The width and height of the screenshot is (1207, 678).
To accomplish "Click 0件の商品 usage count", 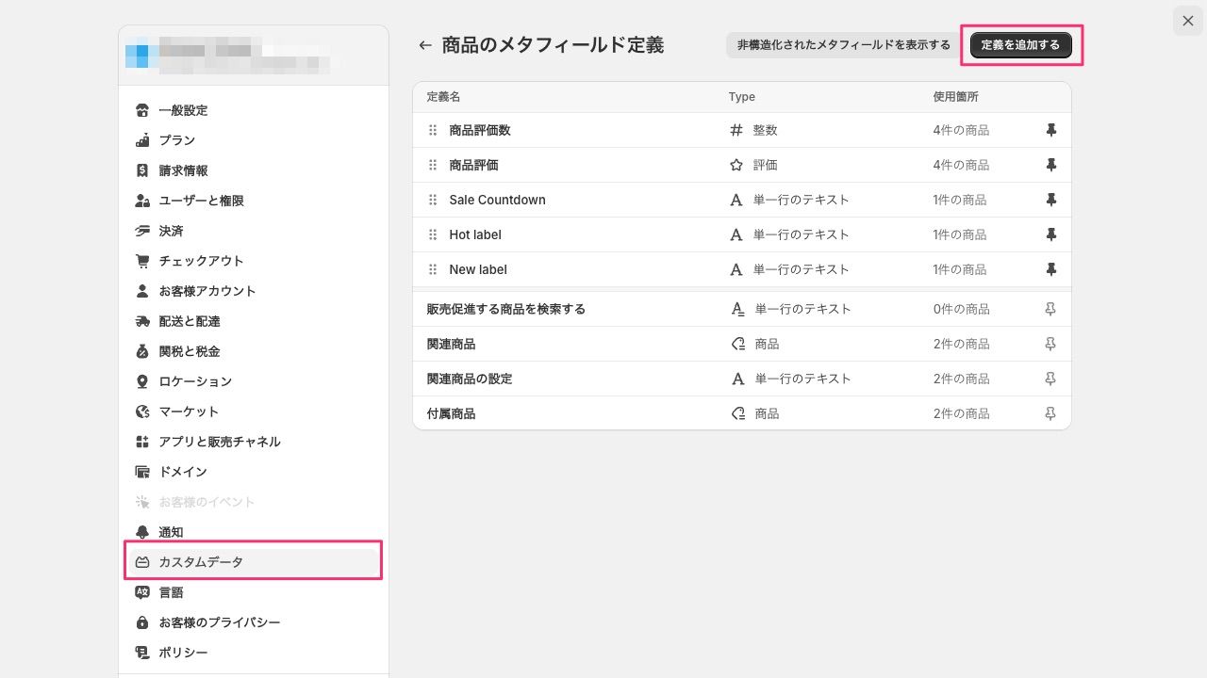I will 962,309.
